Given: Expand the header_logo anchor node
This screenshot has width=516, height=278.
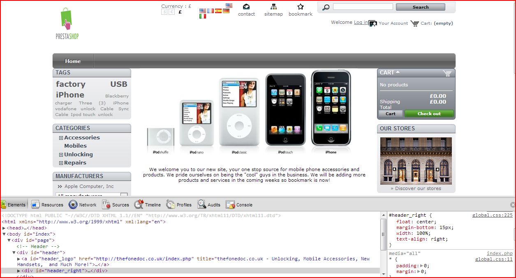Looking at the screenshot, I should 19,259.
